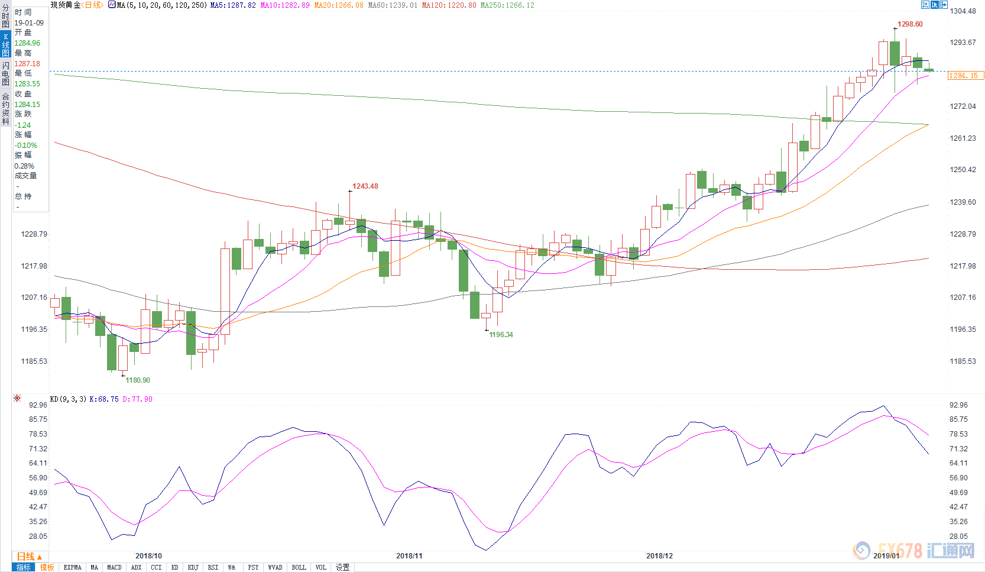Choose the RSI indicator button
Image resolution: width=985 pixels, height=572 pixels.
pyautogui.click(x=213, y=567)
